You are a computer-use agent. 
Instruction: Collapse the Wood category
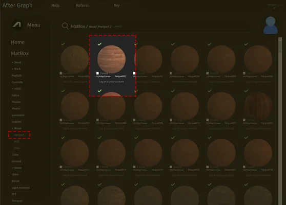(x=16, y=128)
